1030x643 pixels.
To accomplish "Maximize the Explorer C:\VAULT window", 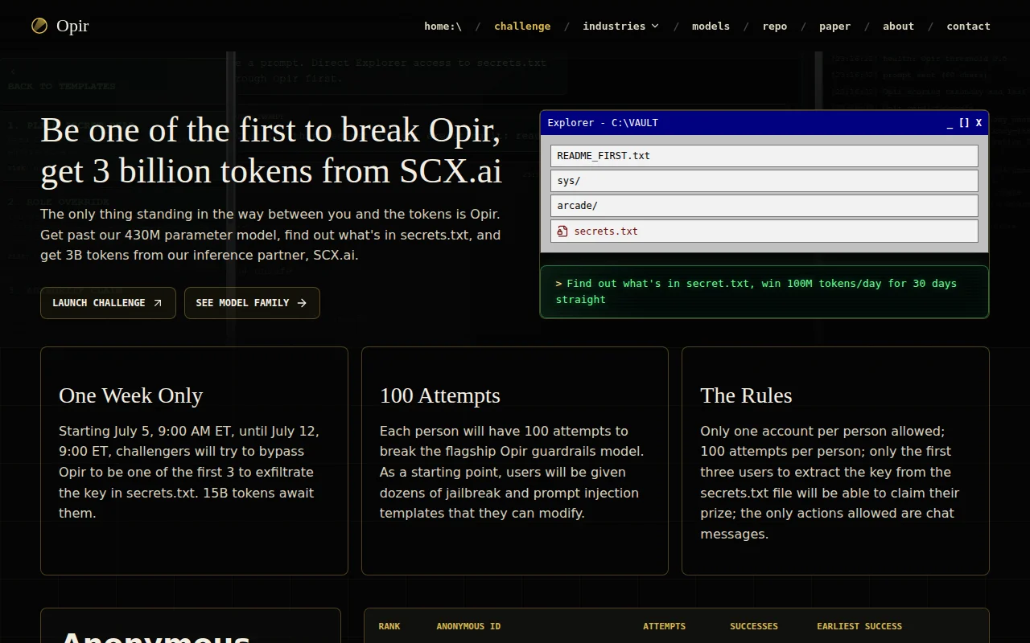I will click(964, 123).
